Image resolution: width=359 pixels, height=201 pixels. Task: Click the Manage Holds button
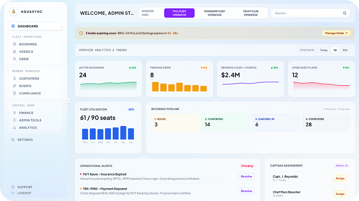[336, 33]
